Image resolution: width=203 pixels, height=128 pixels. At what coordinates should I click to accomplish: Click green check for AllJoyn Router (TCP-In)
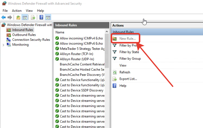pyautogui.click(x=57, y=54)
